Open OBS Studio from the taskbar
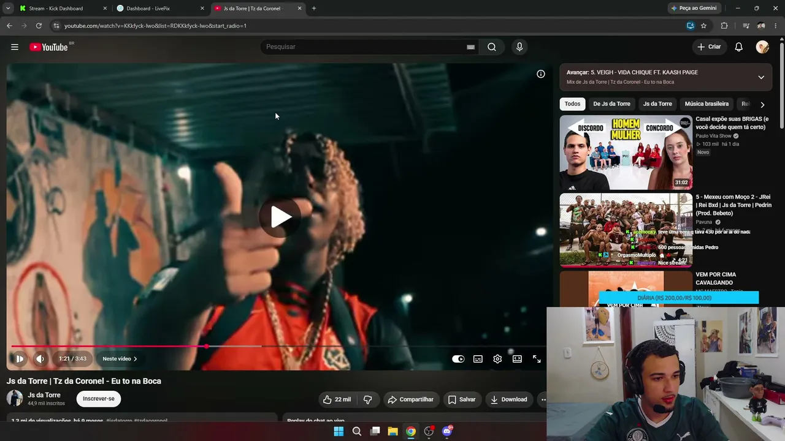The width and height of the screenshot is (785, 441). 429,431
